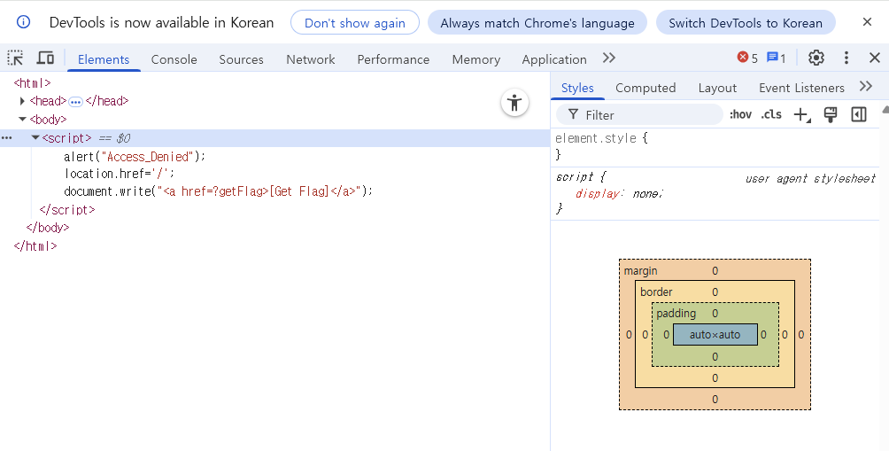Close the DevTools panel
This screenshot has height=451, width=889.
tap(874, 58)
